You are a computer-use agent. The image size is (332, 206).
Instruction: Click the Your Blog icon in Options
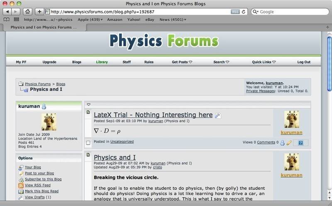[21, 167]
